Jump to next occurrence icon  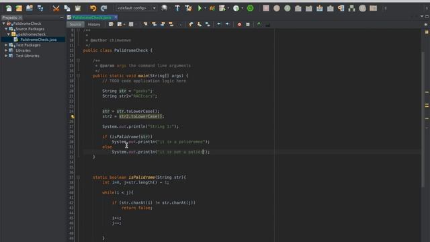click(x=163, y=24)
